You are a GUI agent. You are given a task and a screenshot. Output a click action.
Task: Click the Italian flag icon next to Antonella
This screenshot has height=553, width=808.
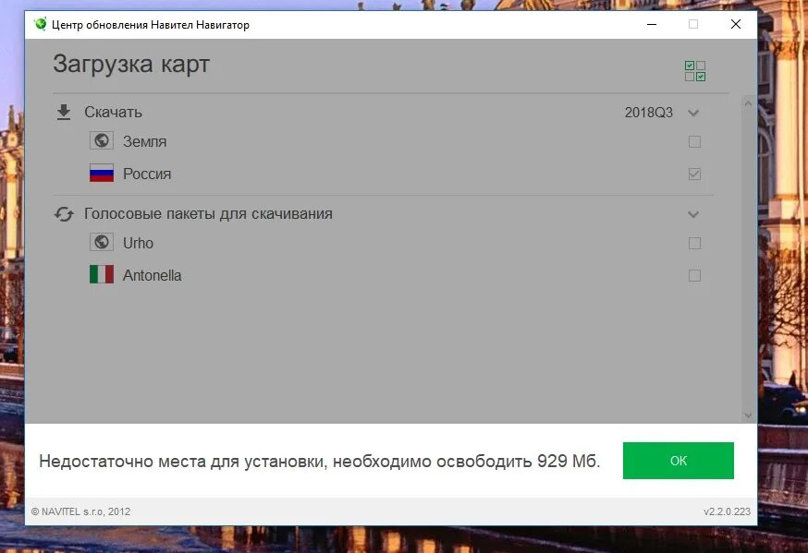(x=102, y=275)
